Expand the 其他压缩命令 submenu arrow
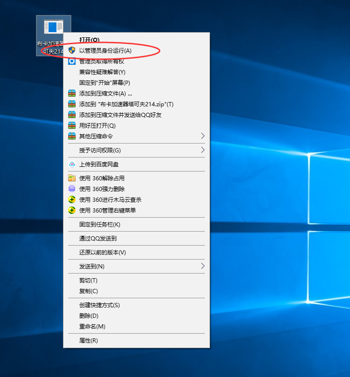 [x=203, y=136]
